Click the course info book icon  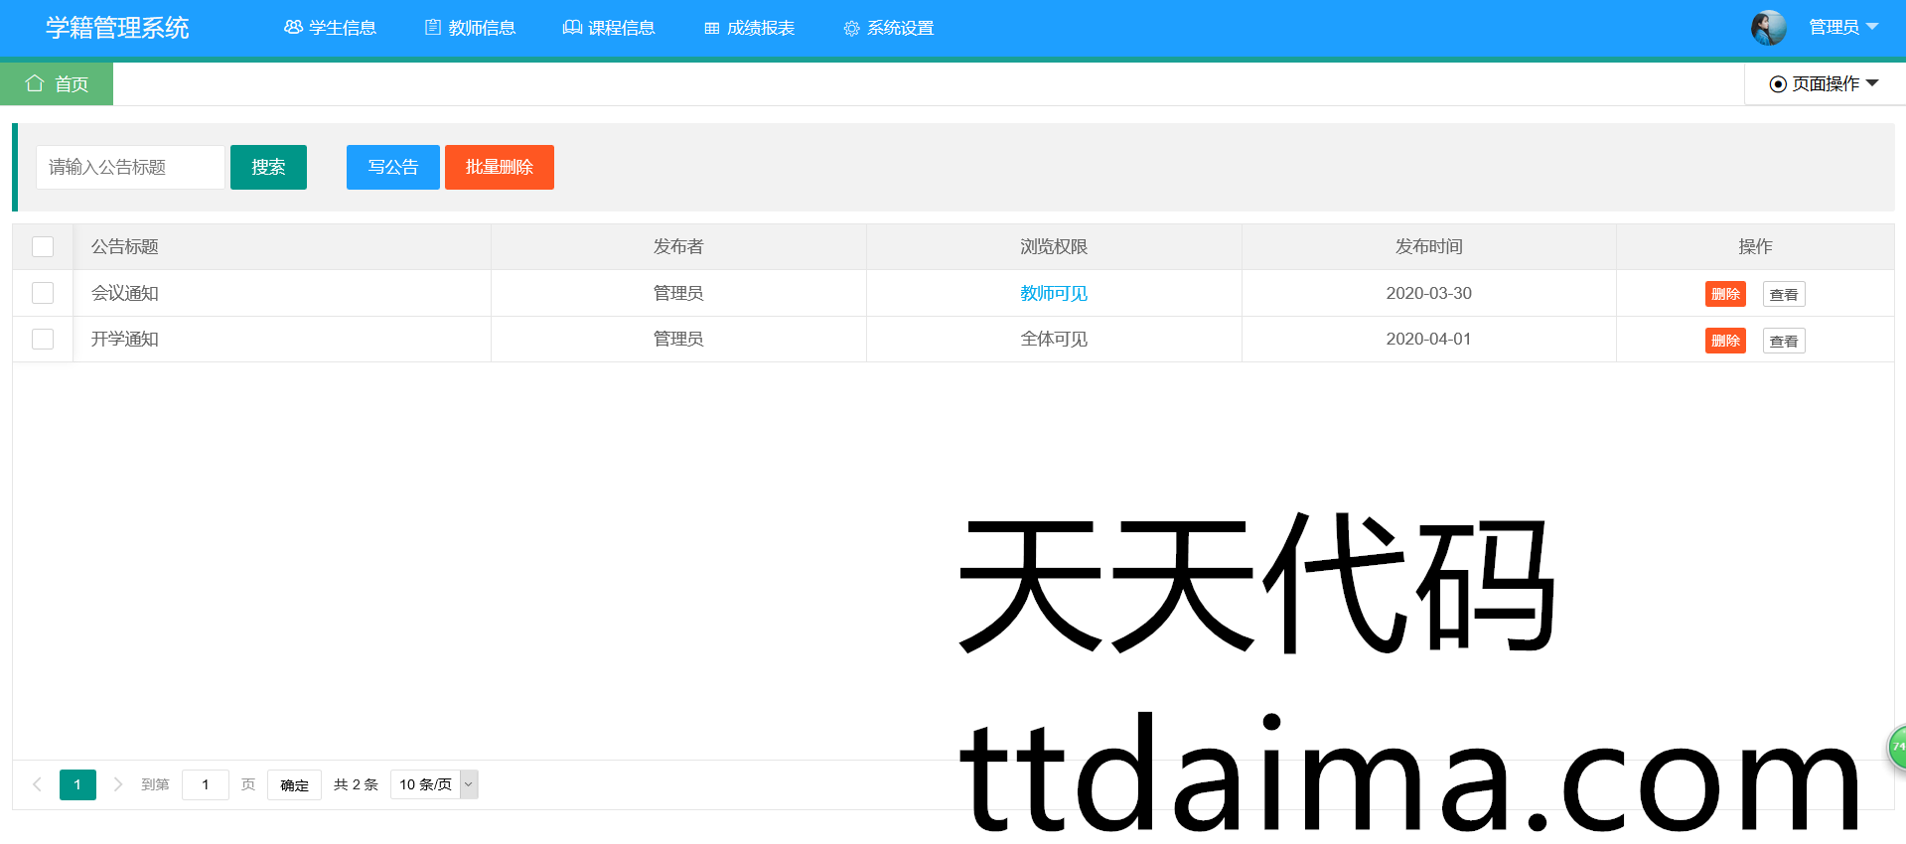coord(572,28)
